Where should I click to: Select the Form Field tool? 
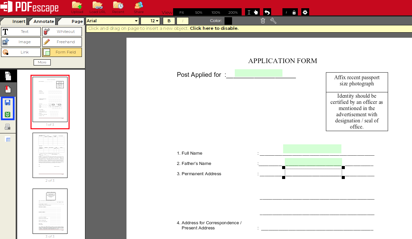coord(62,52)
